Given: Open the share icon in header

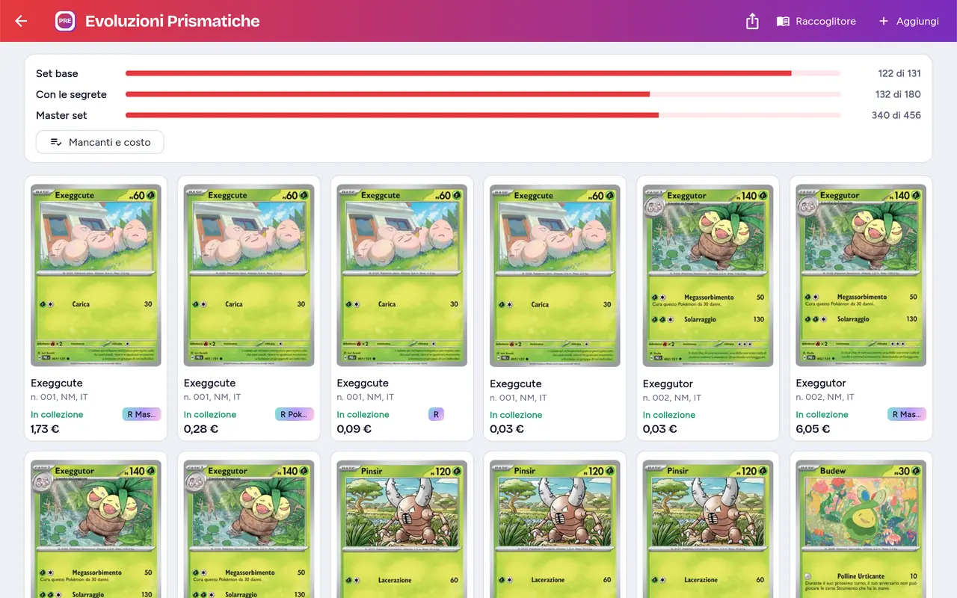Looking at the screenshot, I should (x=752, y=21).
